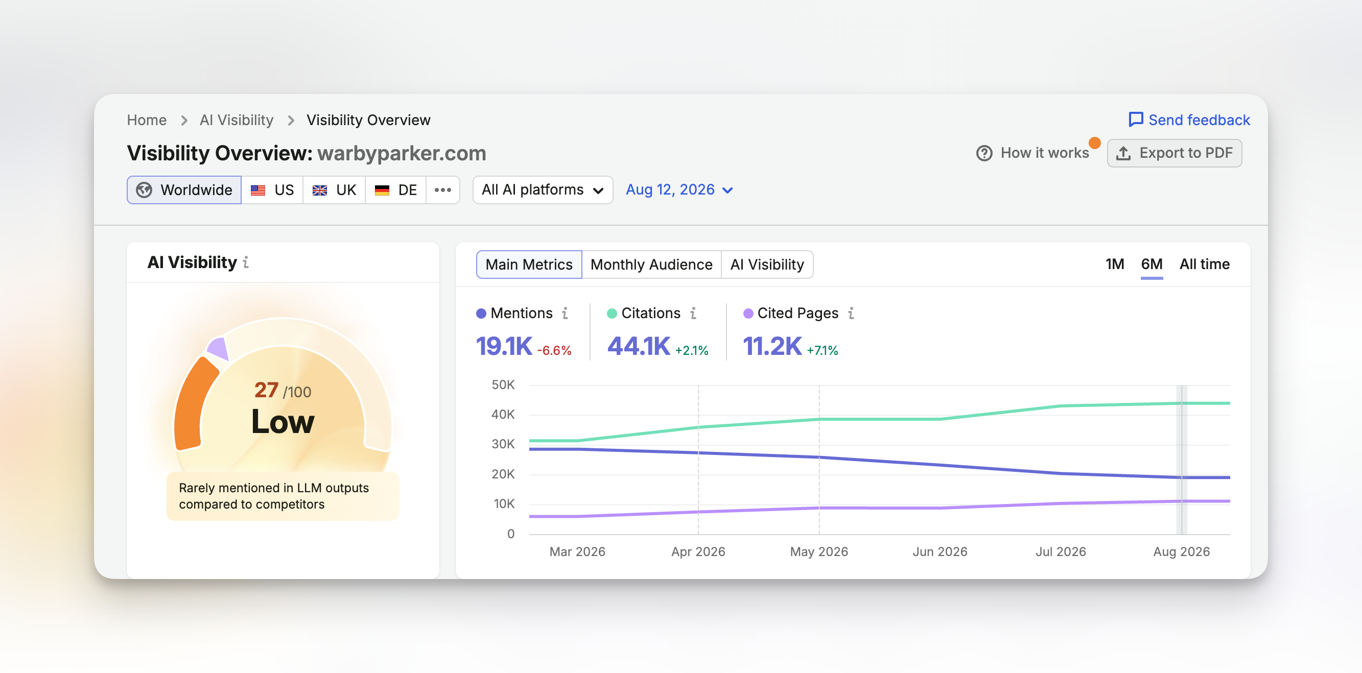Screen dimensions: 1362x673
Task: Go to the Home breadcrumb
Action: click(x=147, y=121)
